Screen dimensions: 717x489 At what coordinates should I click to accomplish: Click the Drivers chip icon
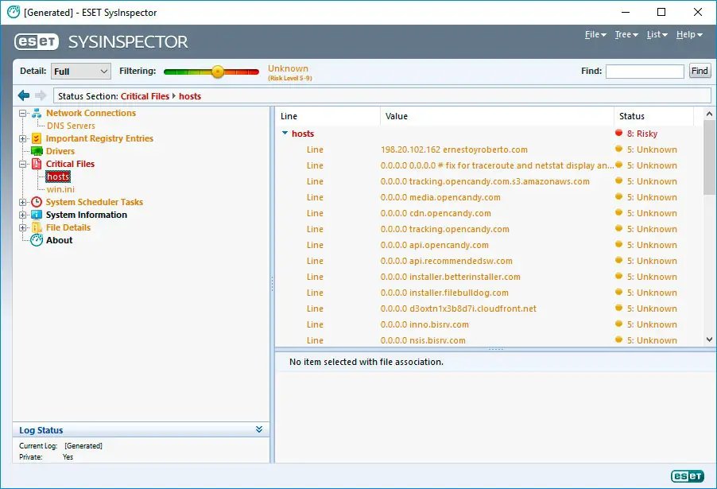[x=37, y=151]
